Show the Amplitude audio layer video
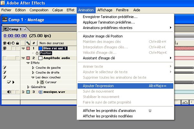 (5, 58)
